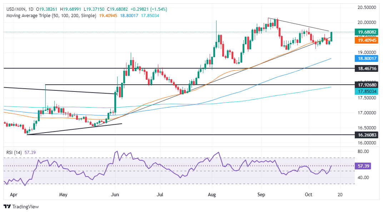Select the 18.46716 horizontal line label

[367, 68]
